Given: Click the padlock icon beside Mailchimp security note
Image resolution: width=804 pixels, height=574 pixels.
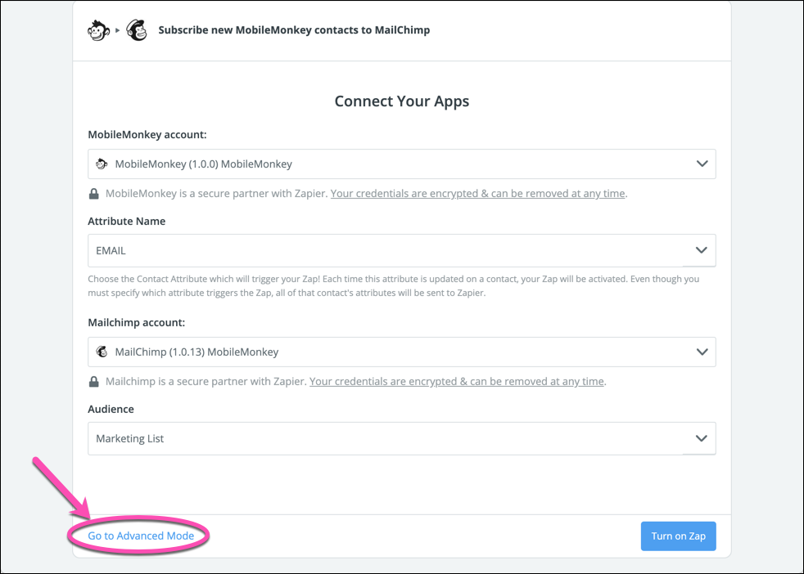Looking at the screenshot, I should 94,382.
